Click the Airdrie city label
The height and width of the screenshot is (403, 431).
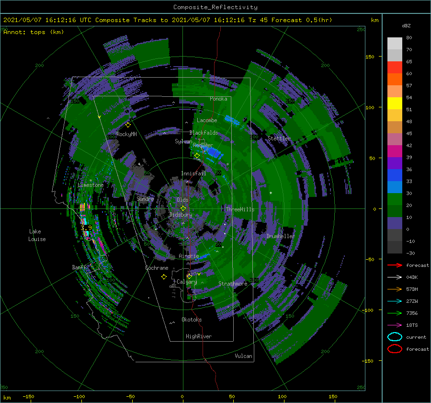pos(189,256)
